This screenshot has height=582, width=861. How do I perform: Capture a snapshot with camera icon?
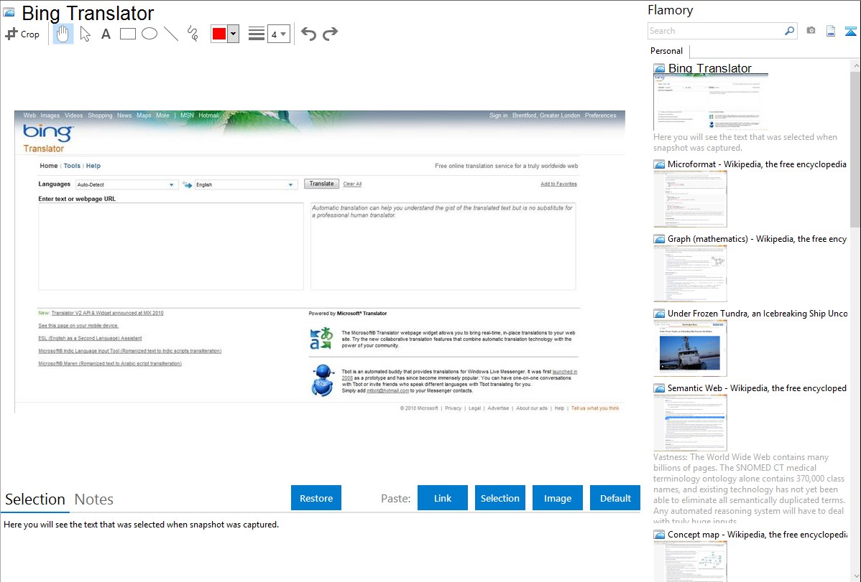pos(811,31)
